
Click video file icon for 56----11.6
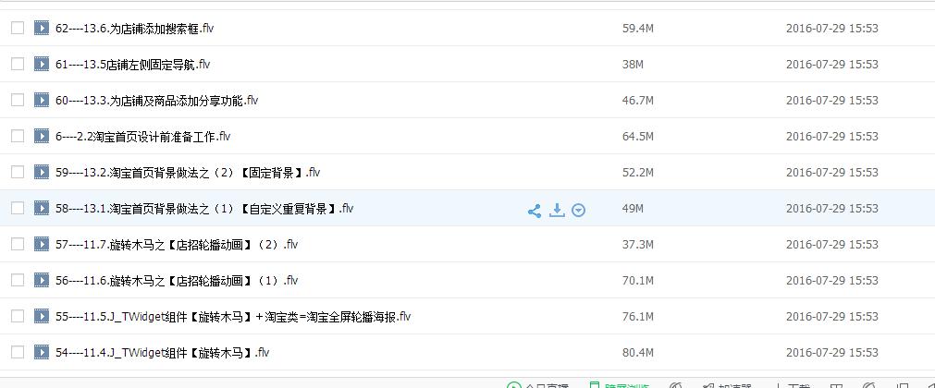41,280
